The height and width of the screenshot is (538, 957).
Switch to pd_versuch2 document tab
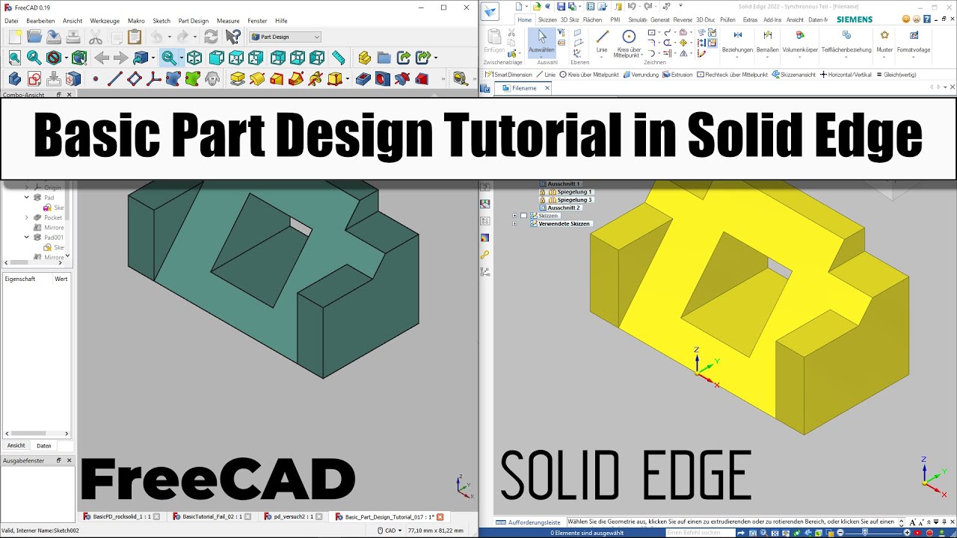[293, 516]
